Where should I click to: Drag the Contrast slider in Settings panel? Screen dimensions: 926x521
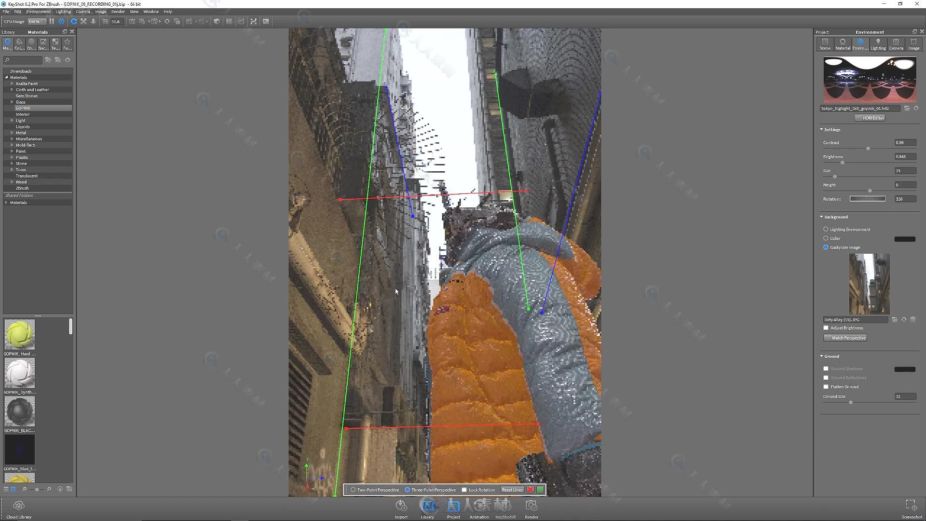pos(868,148)
